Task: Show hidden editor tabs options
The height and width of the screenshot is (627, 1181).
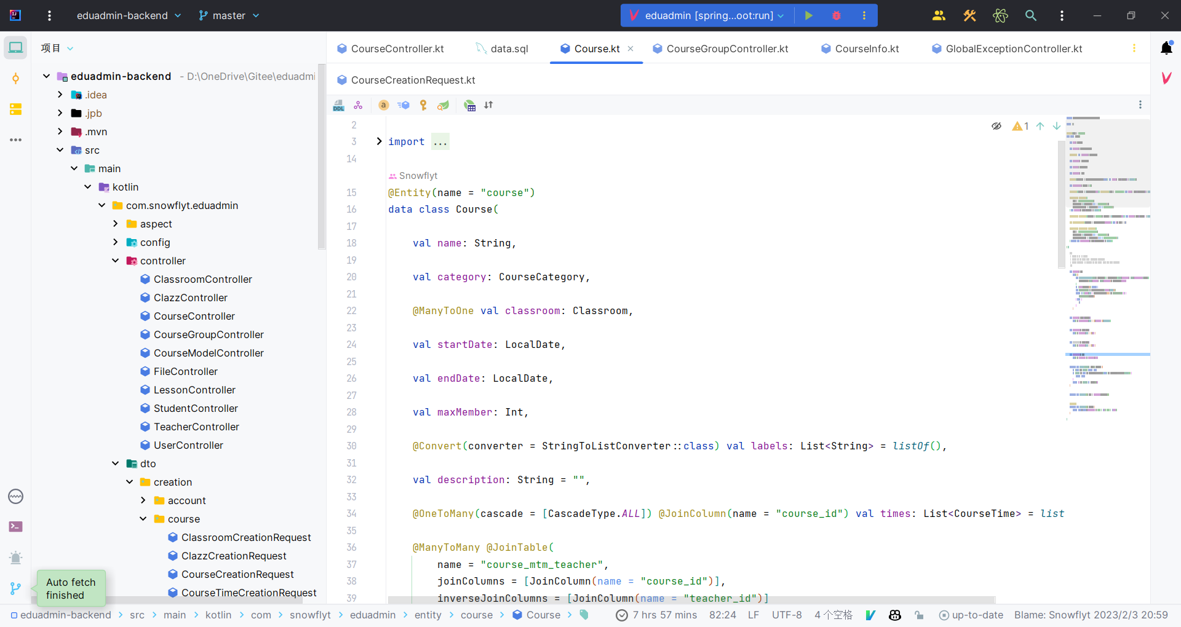Action: (1134, 49)
